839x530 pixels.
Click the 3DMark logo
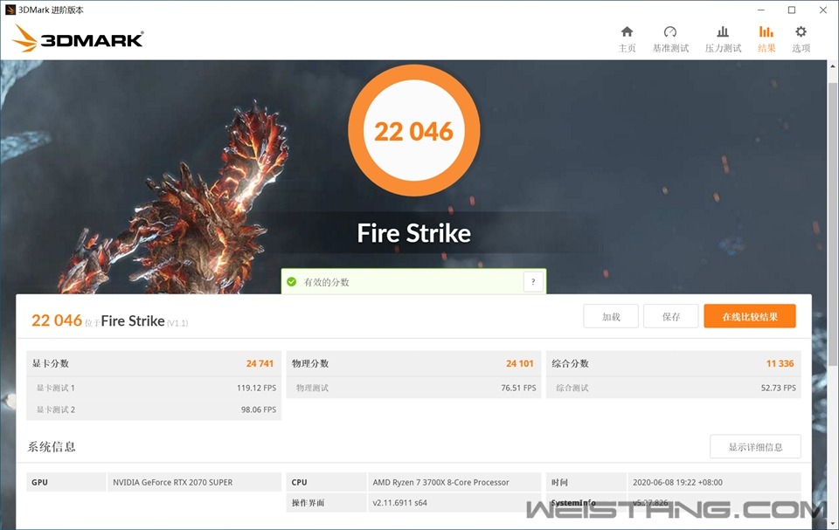pyautogui.click(x=78, y=38)
